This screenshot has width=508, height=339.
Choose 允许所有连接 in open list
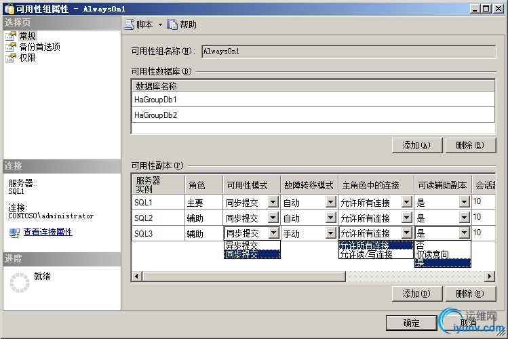tap(376, 245)
